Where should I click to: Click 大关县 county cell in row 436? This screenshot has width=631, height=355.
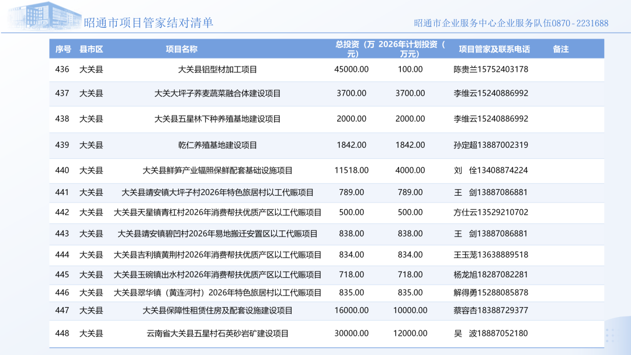coord(91,69)
